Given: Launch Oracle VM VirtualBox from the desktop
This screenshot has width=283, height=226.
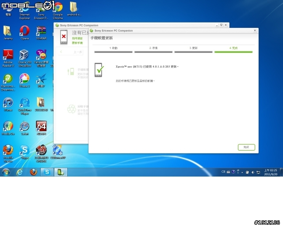Looking at the screenshot, I should tap(25, 58).
